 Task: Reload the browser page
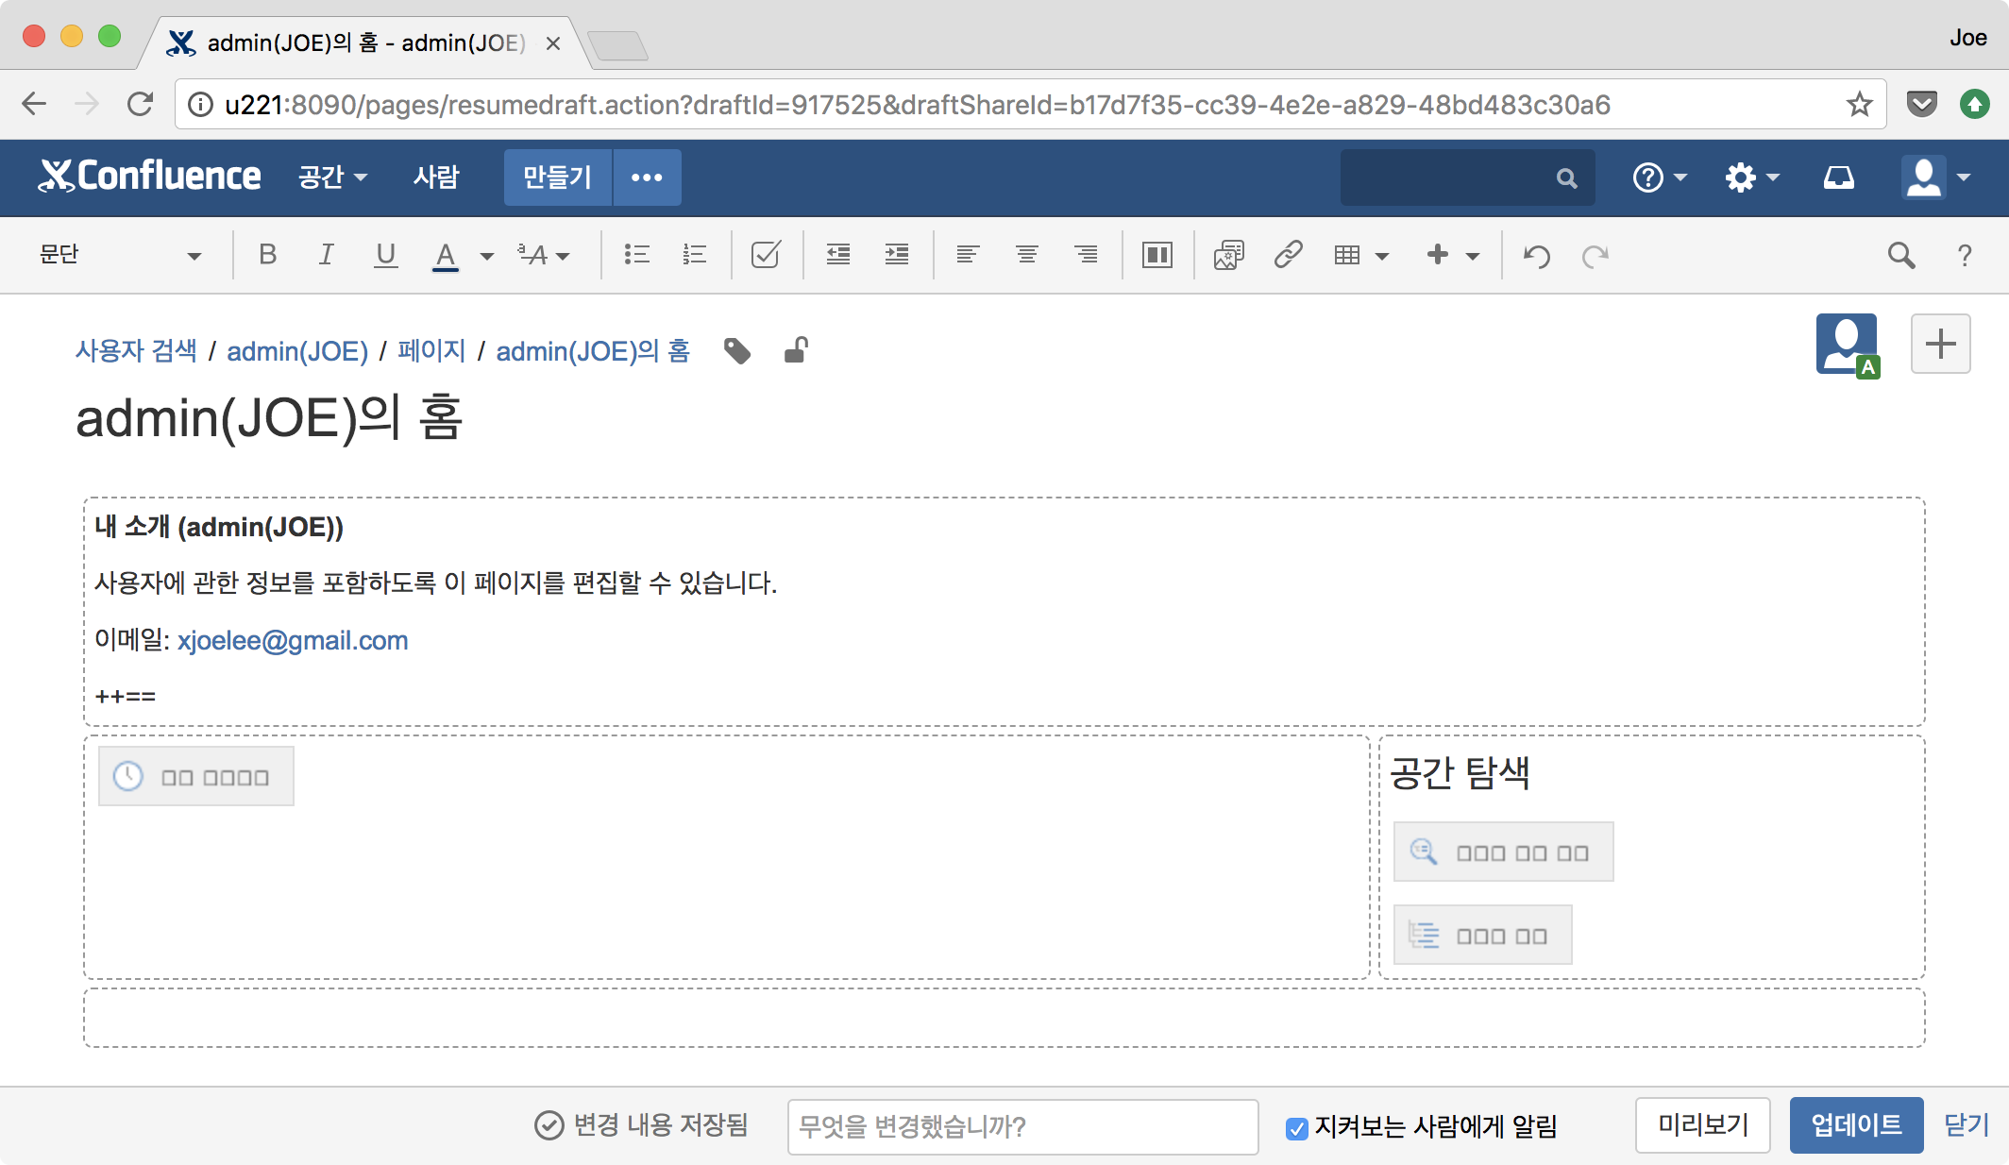click(140, 104)
